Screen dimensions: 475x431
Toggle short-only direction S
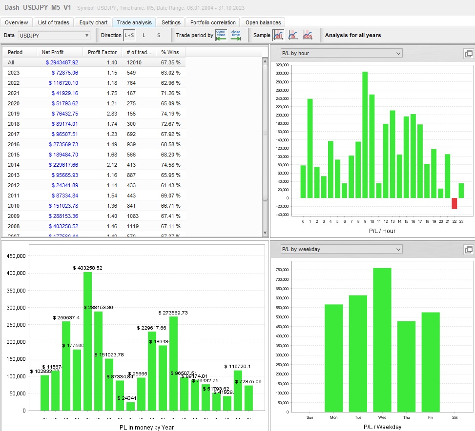coord(159,35)
